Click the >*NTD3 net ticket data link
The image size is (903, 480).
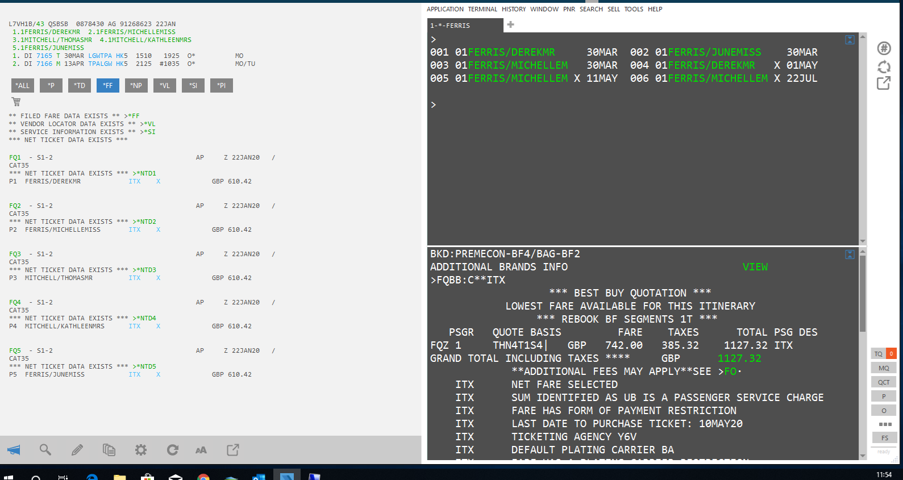point(144,270)
